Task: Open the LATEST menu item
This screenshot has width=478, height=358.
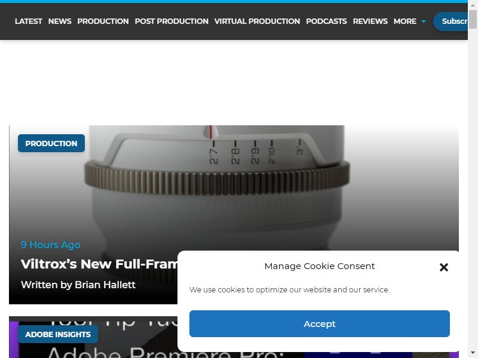Action: pos(28,21)
